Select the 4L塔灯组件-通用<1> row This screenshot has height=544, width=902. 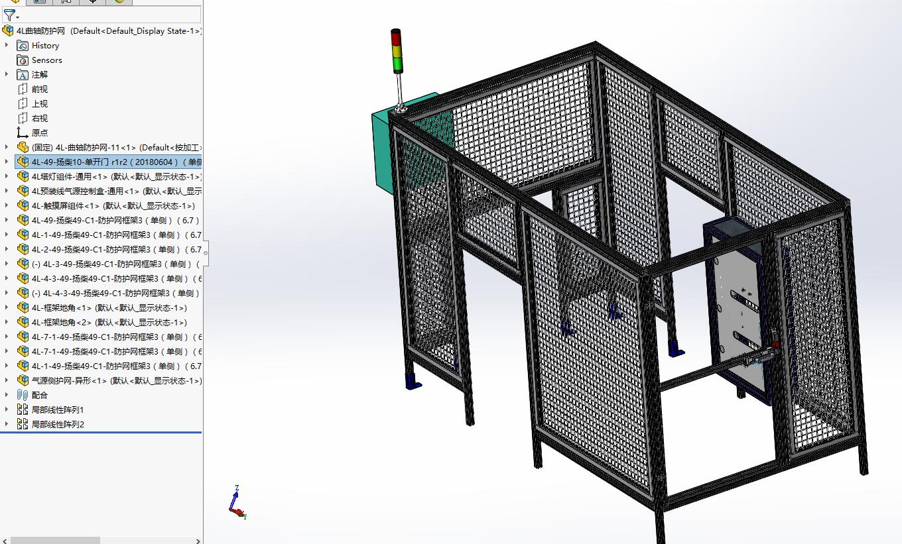tap(108, 177)
